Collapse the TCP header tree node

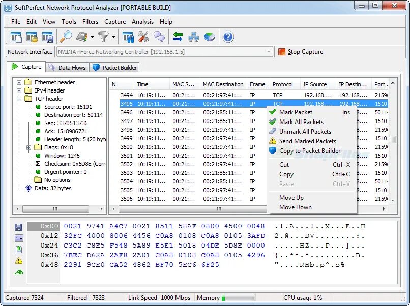click(19, 99)
